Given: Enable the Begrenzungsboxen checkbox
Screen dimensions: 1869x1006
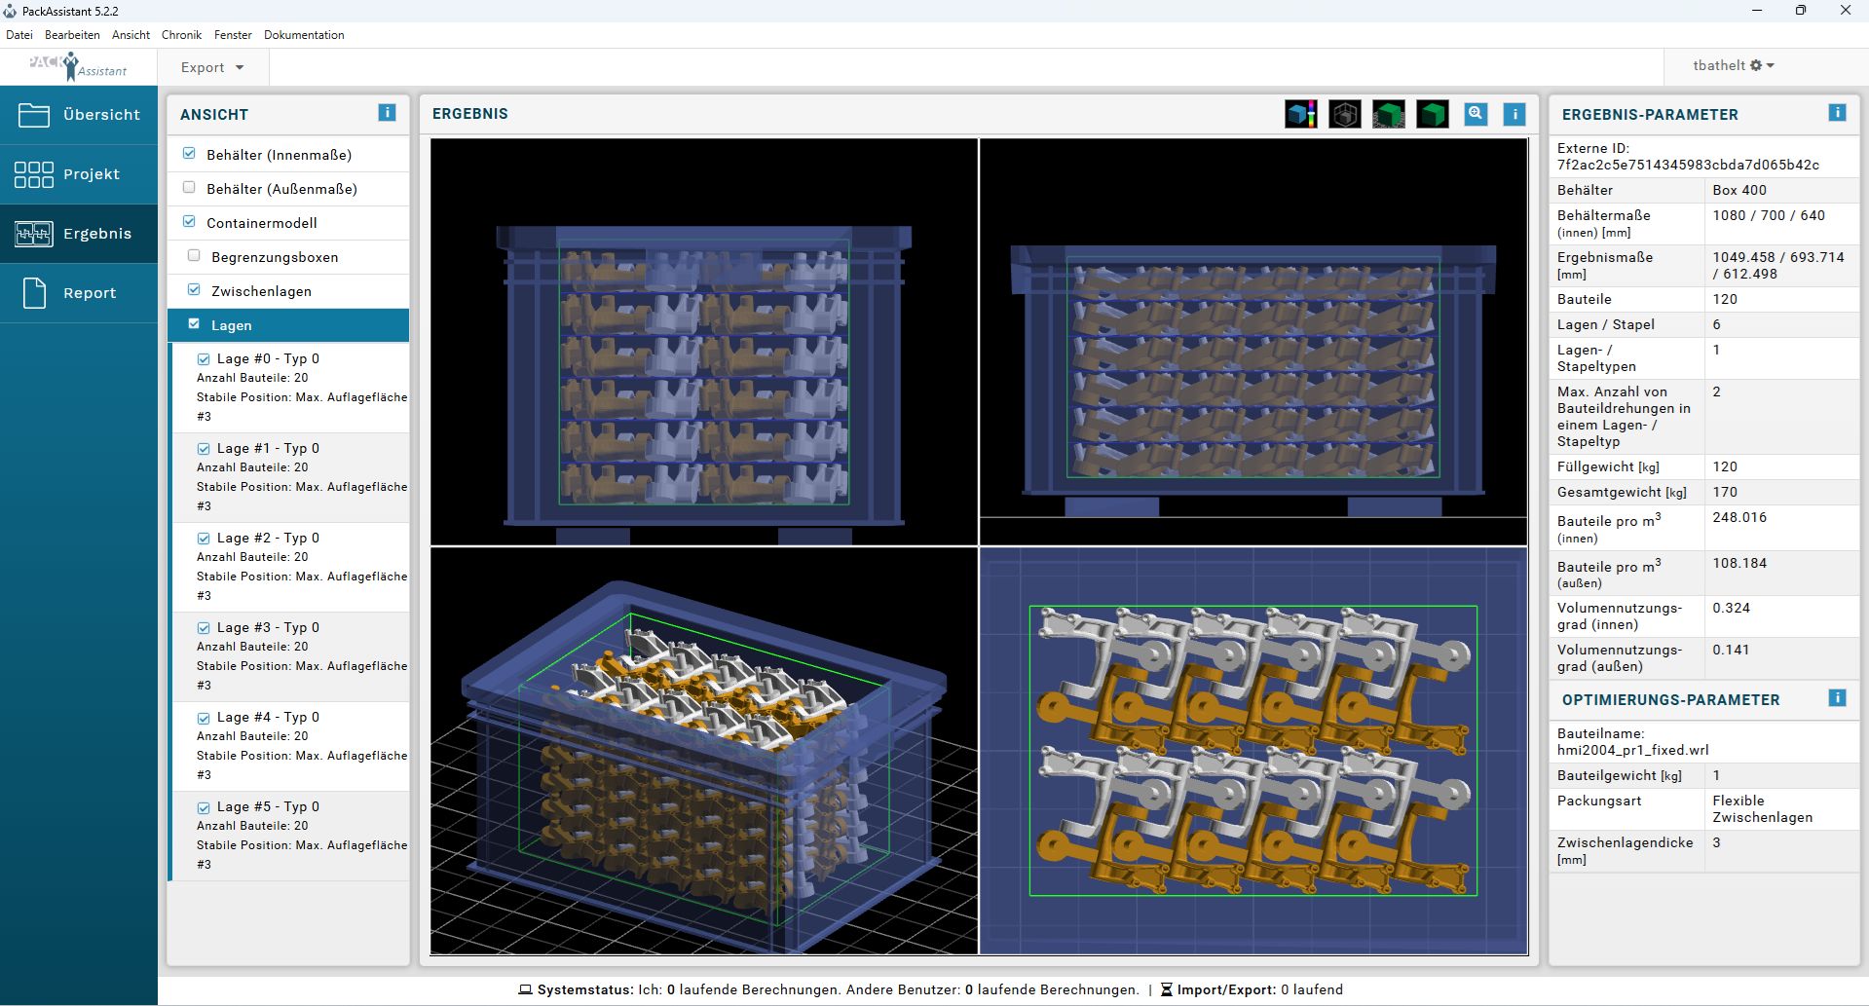Looking at the screenshot, I should [194, 256].
